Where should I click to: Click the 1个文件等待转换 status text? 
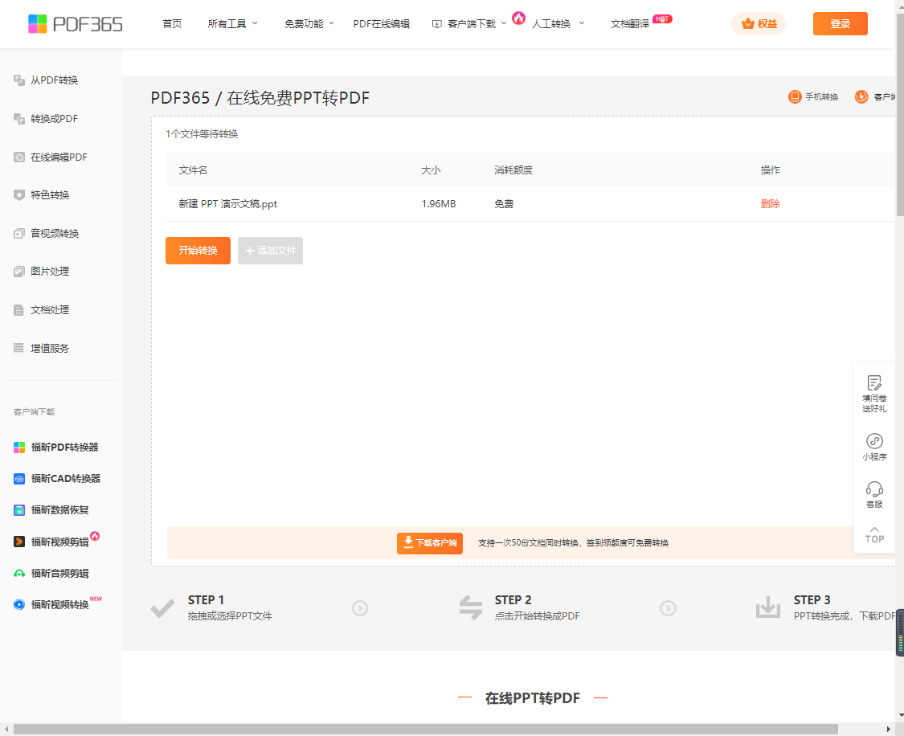[x=202, y=133]
